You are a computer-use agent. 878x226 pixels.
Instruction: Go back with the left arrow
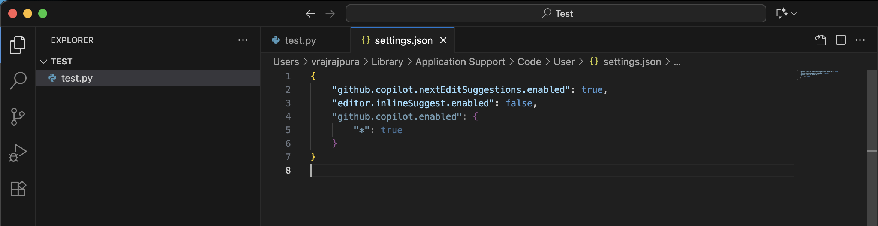click(x=310, y=14)
